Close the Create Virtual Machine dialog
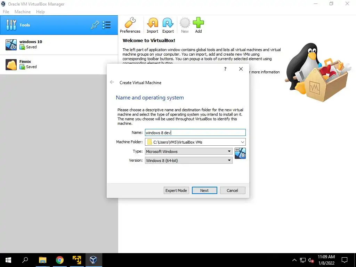 (x=241, y=69)
